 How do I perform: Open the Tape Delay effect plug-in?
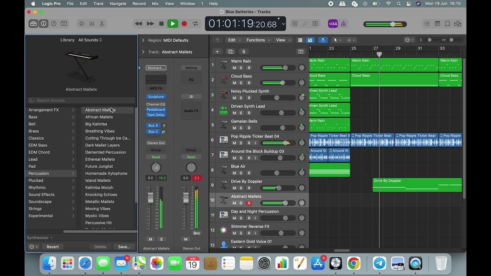pos(156,115)
